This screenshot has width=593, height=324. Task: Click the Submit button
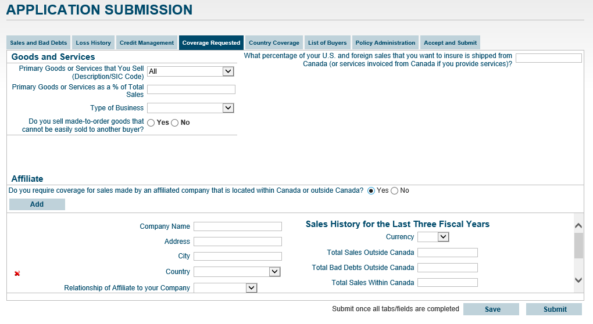click(x=554, y=309)
